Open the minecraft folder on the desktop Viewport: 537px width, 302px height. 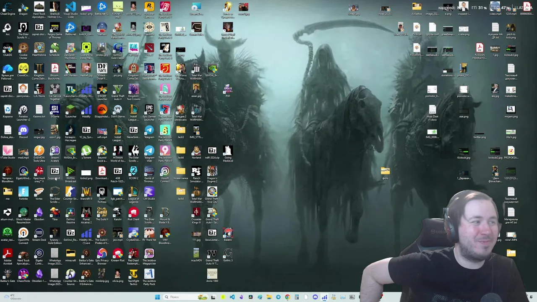click(x=70, y=254)
